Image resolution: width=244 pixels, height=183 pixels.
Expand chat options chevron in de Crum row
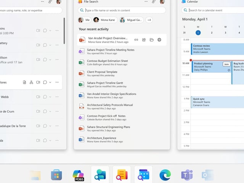(50, 111)
